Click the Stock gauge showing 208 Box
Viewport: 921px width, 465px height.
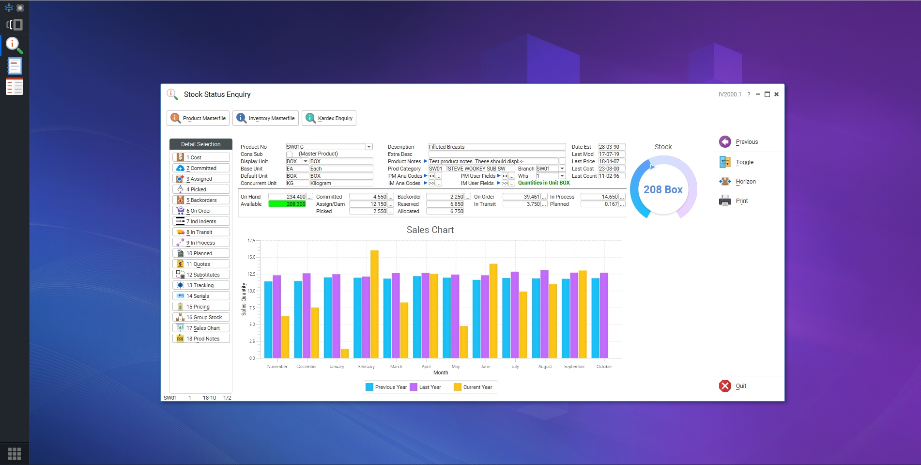tap(663, 189)
